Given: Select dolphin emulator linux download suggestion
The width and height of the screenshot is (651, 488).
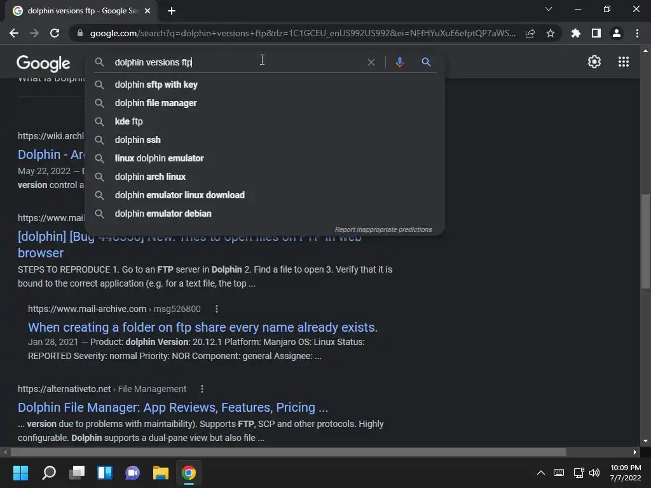Looking at the screenshot, I should click(265, 195).
